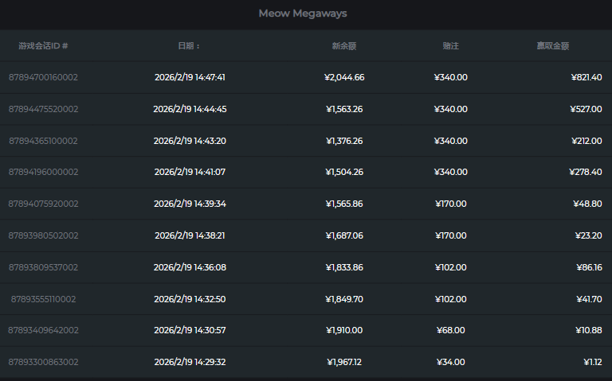Select session 87893409642002

pos(43,330)
